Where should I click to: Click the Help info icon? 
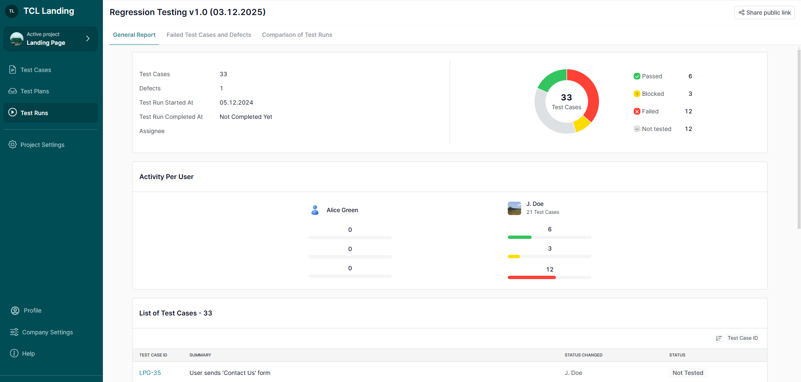point(14,353)
